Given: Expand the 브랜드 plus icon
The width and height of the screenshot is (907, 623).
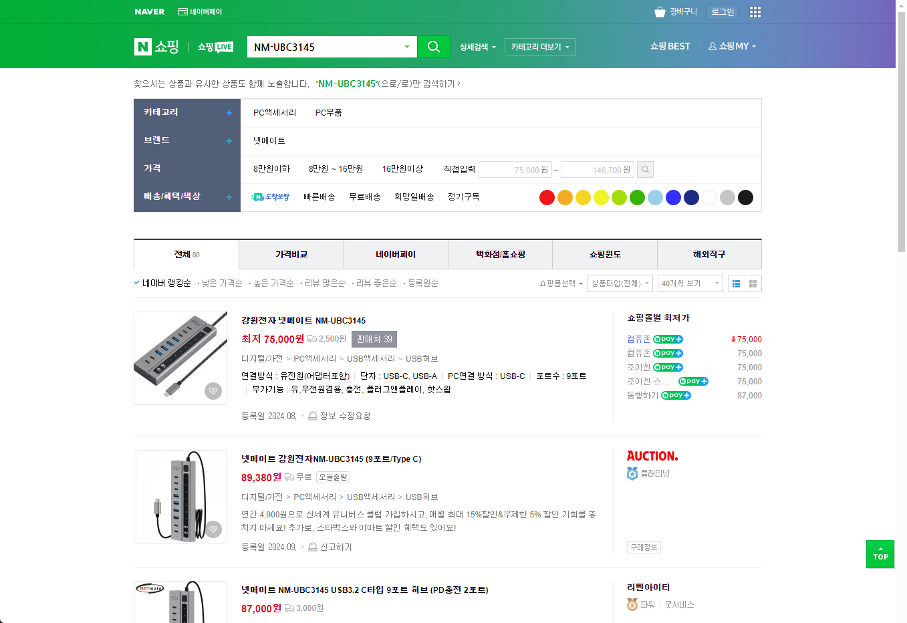Looking at the screenshot, I should point(229,141).
